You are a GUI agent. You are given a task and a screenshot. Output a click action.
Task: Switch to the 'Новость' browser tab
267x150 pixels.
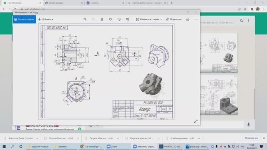pos(105,3)
